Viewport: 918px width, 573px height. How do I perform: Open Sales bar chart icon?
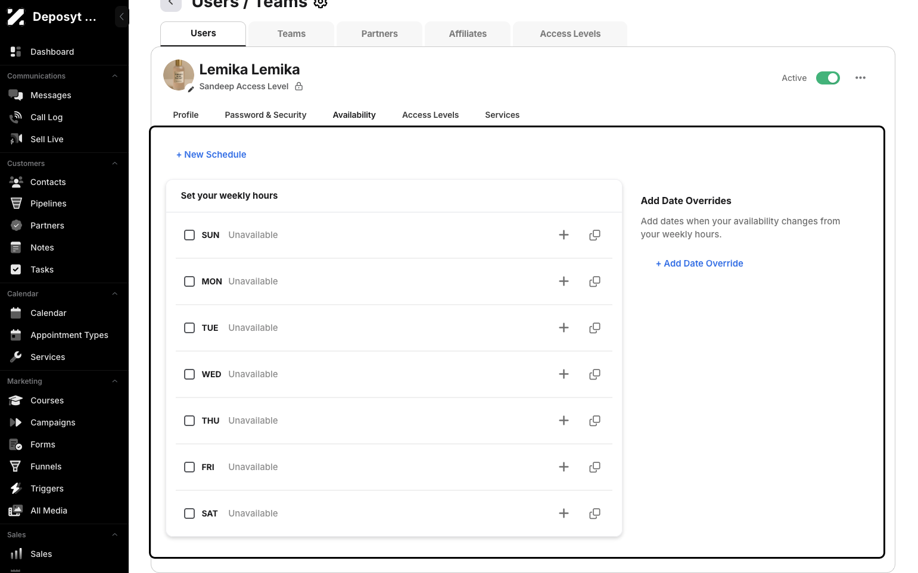click(16, 554)
